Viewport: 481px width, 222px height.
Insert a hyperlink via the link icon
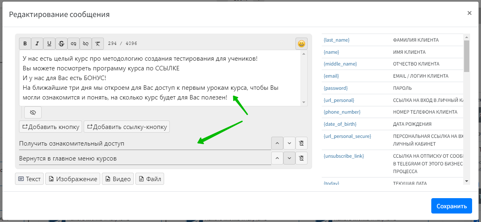pyautogui.click(x=74, y=44)
